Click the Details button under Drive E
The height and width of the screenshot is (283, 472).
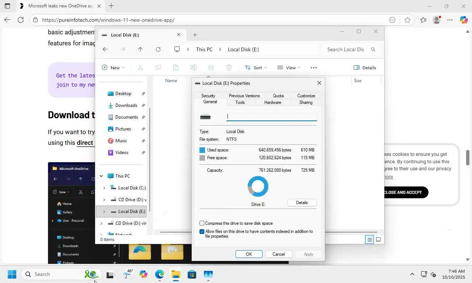point(302,203)
